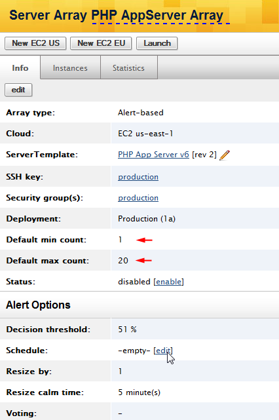Edit the empty Schedule setting

click(x=163, y=351)
